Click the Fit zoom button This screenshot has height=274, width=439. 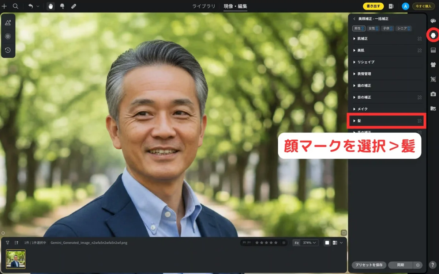296,243
